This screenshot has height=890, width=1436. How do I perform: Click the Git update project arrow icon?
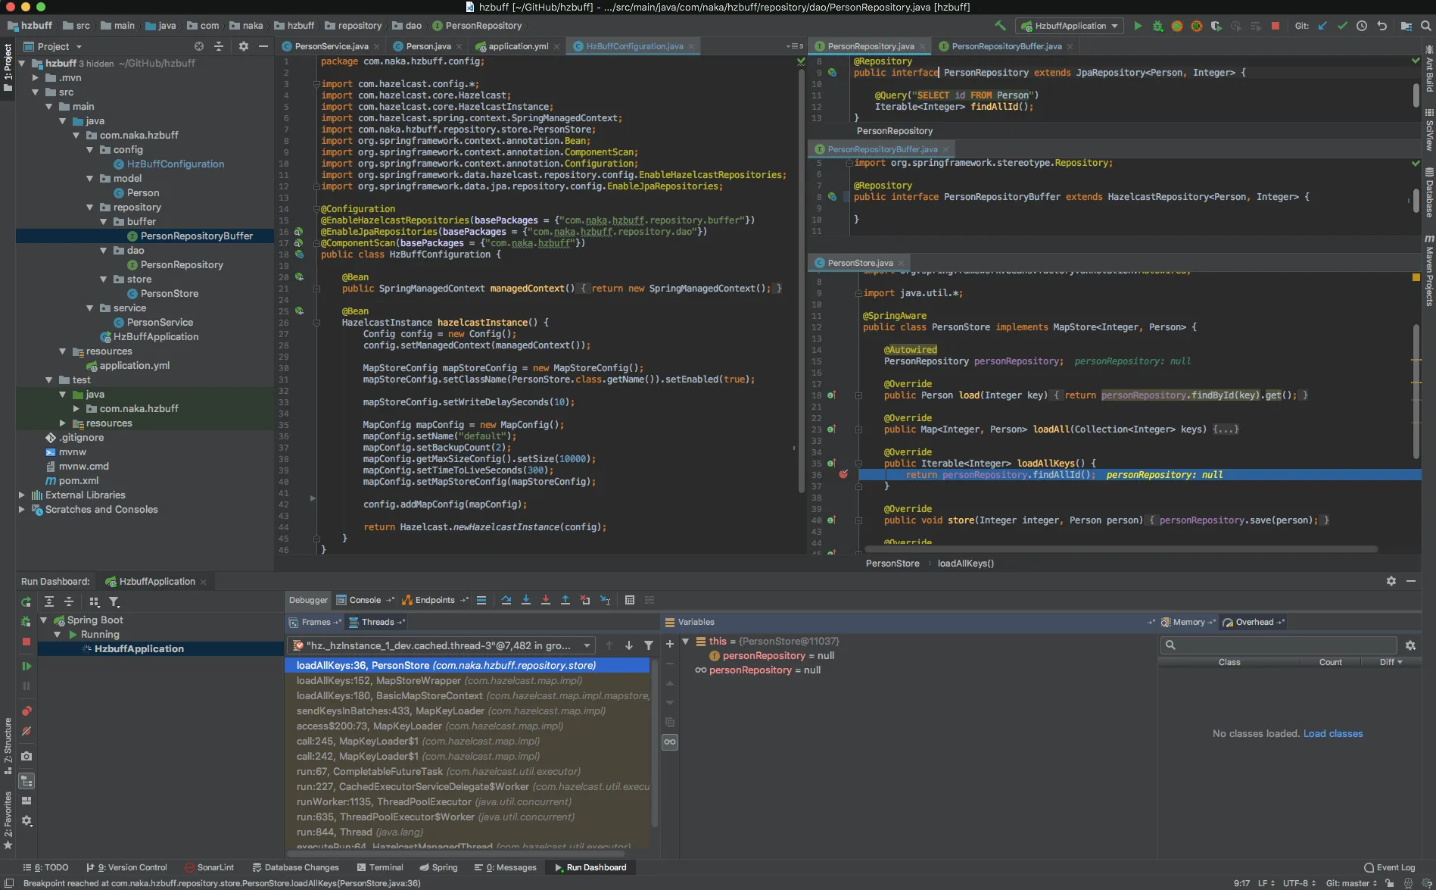point(1322,26)
